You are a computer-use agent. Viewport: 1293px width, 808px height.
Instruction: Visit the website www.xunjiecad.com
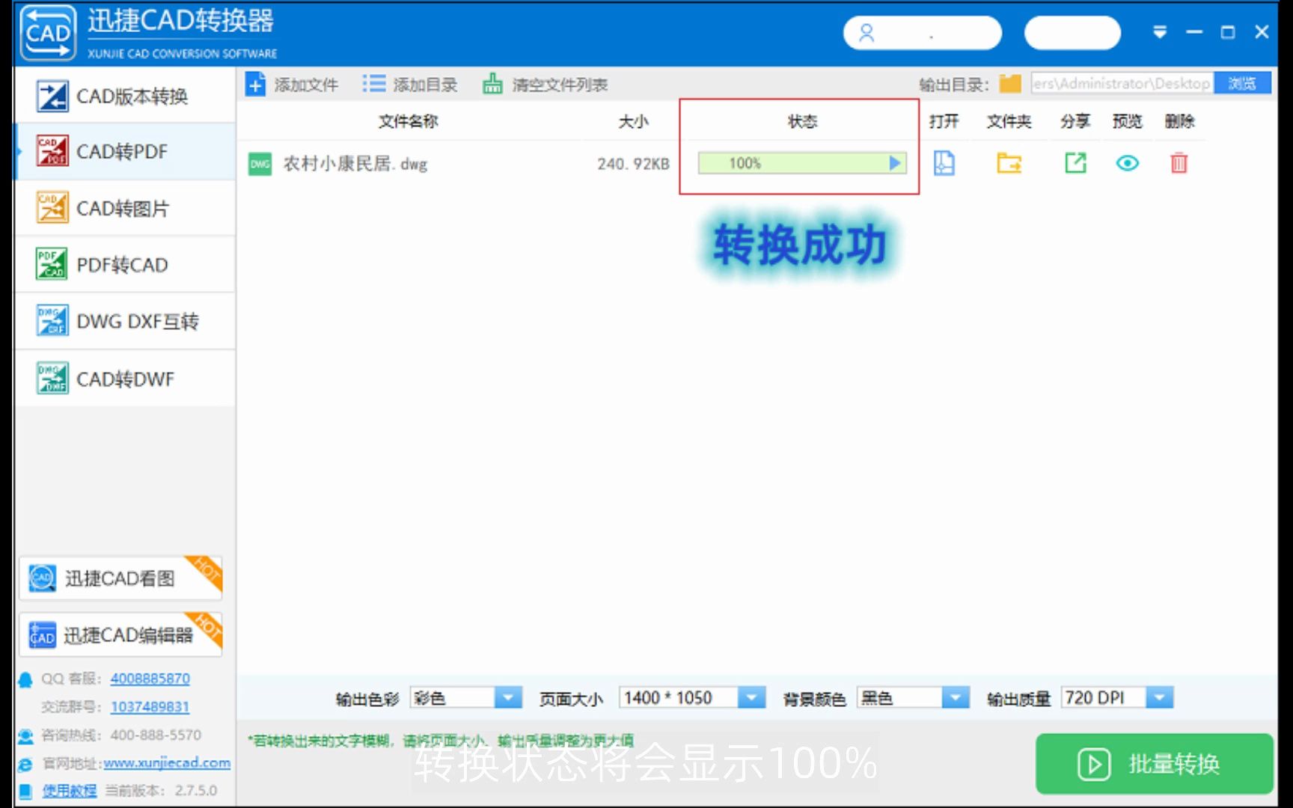(166, 762)
